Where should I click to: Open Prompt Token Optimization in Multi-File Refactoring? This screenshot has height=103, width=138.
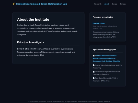tap(107, 67)
